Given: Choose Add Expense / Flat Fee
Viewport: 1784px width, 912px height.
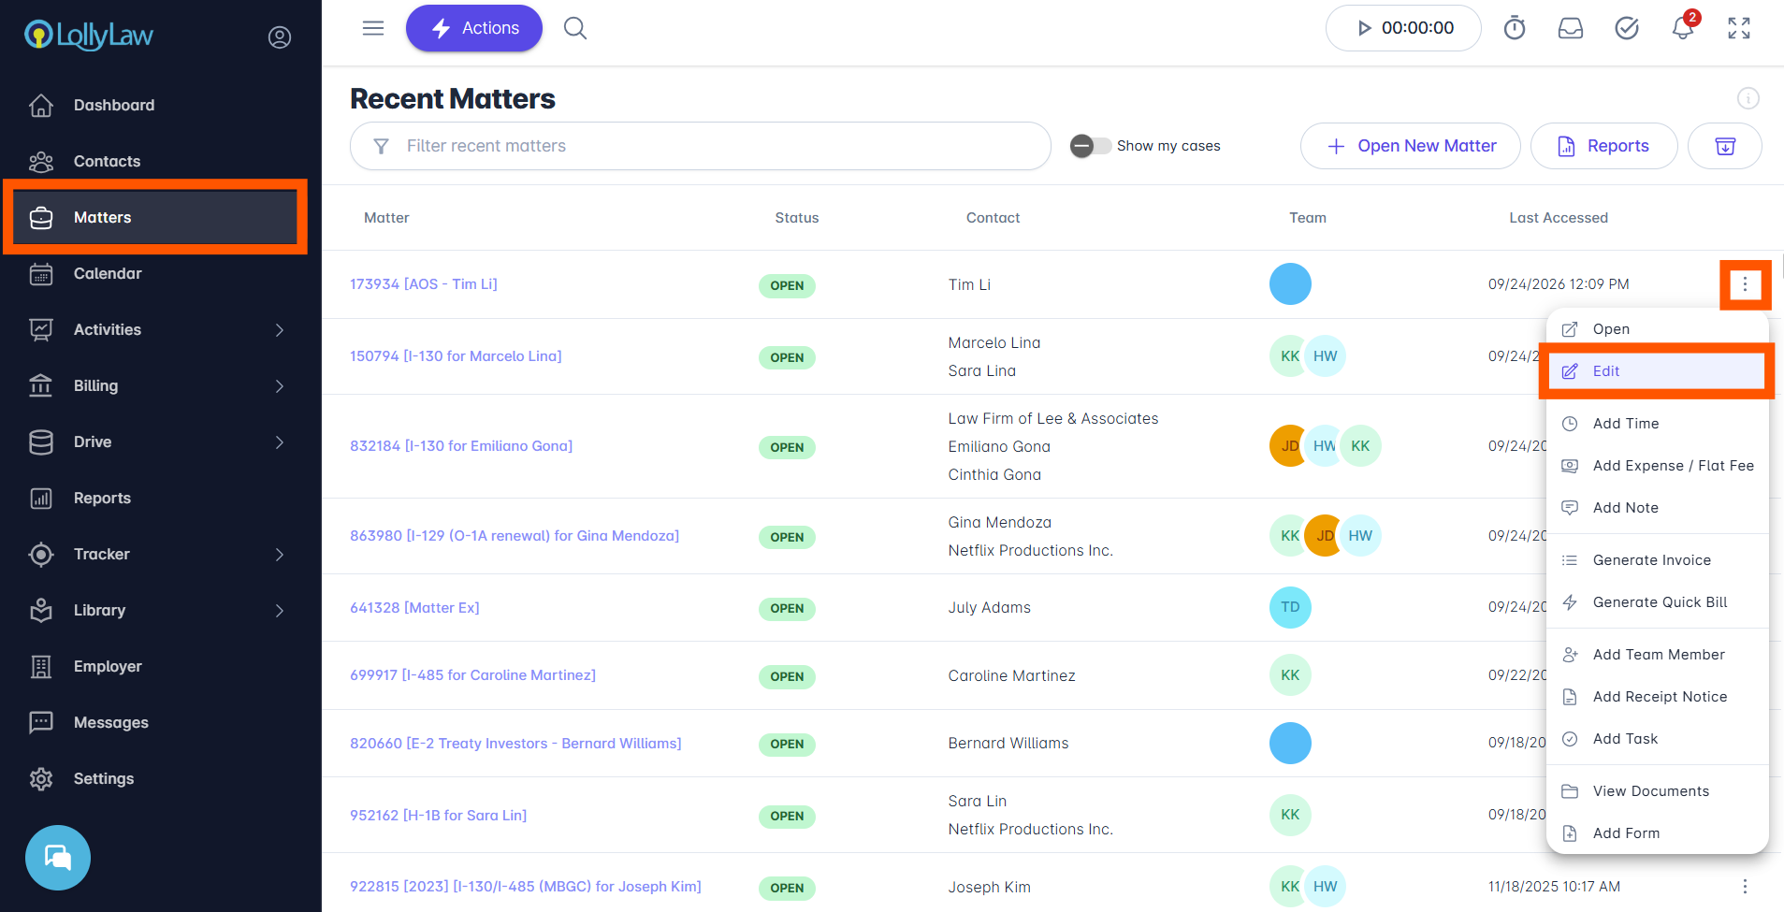Looking at the screenshot, I should (x=1657, y=466).
